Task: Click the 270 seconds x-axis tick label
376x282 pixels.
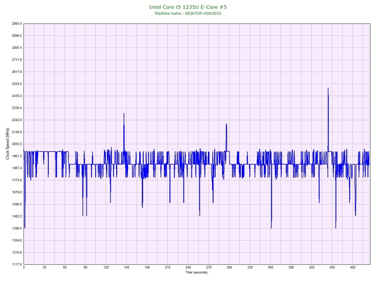Action: (209, 267)
